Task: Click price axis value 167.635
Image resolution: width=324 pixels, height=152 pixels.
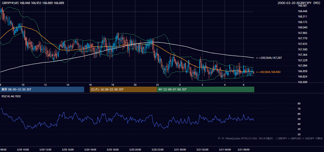Action: [x=302, y=44]
